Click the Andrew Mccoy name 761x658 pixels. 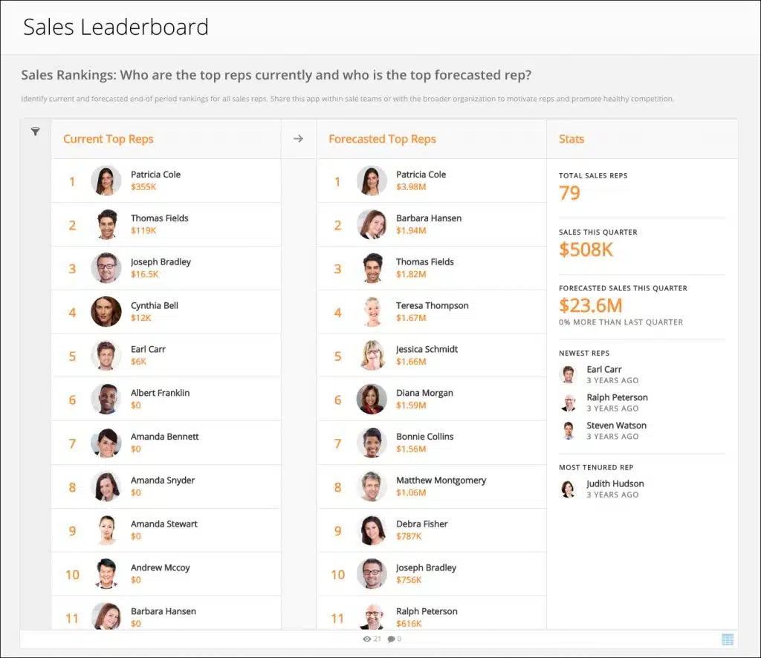[161, 567]
